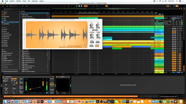Click the green Play button in transport
The width and height of the screenshot is (186, 104).
[x=77, y=6]
